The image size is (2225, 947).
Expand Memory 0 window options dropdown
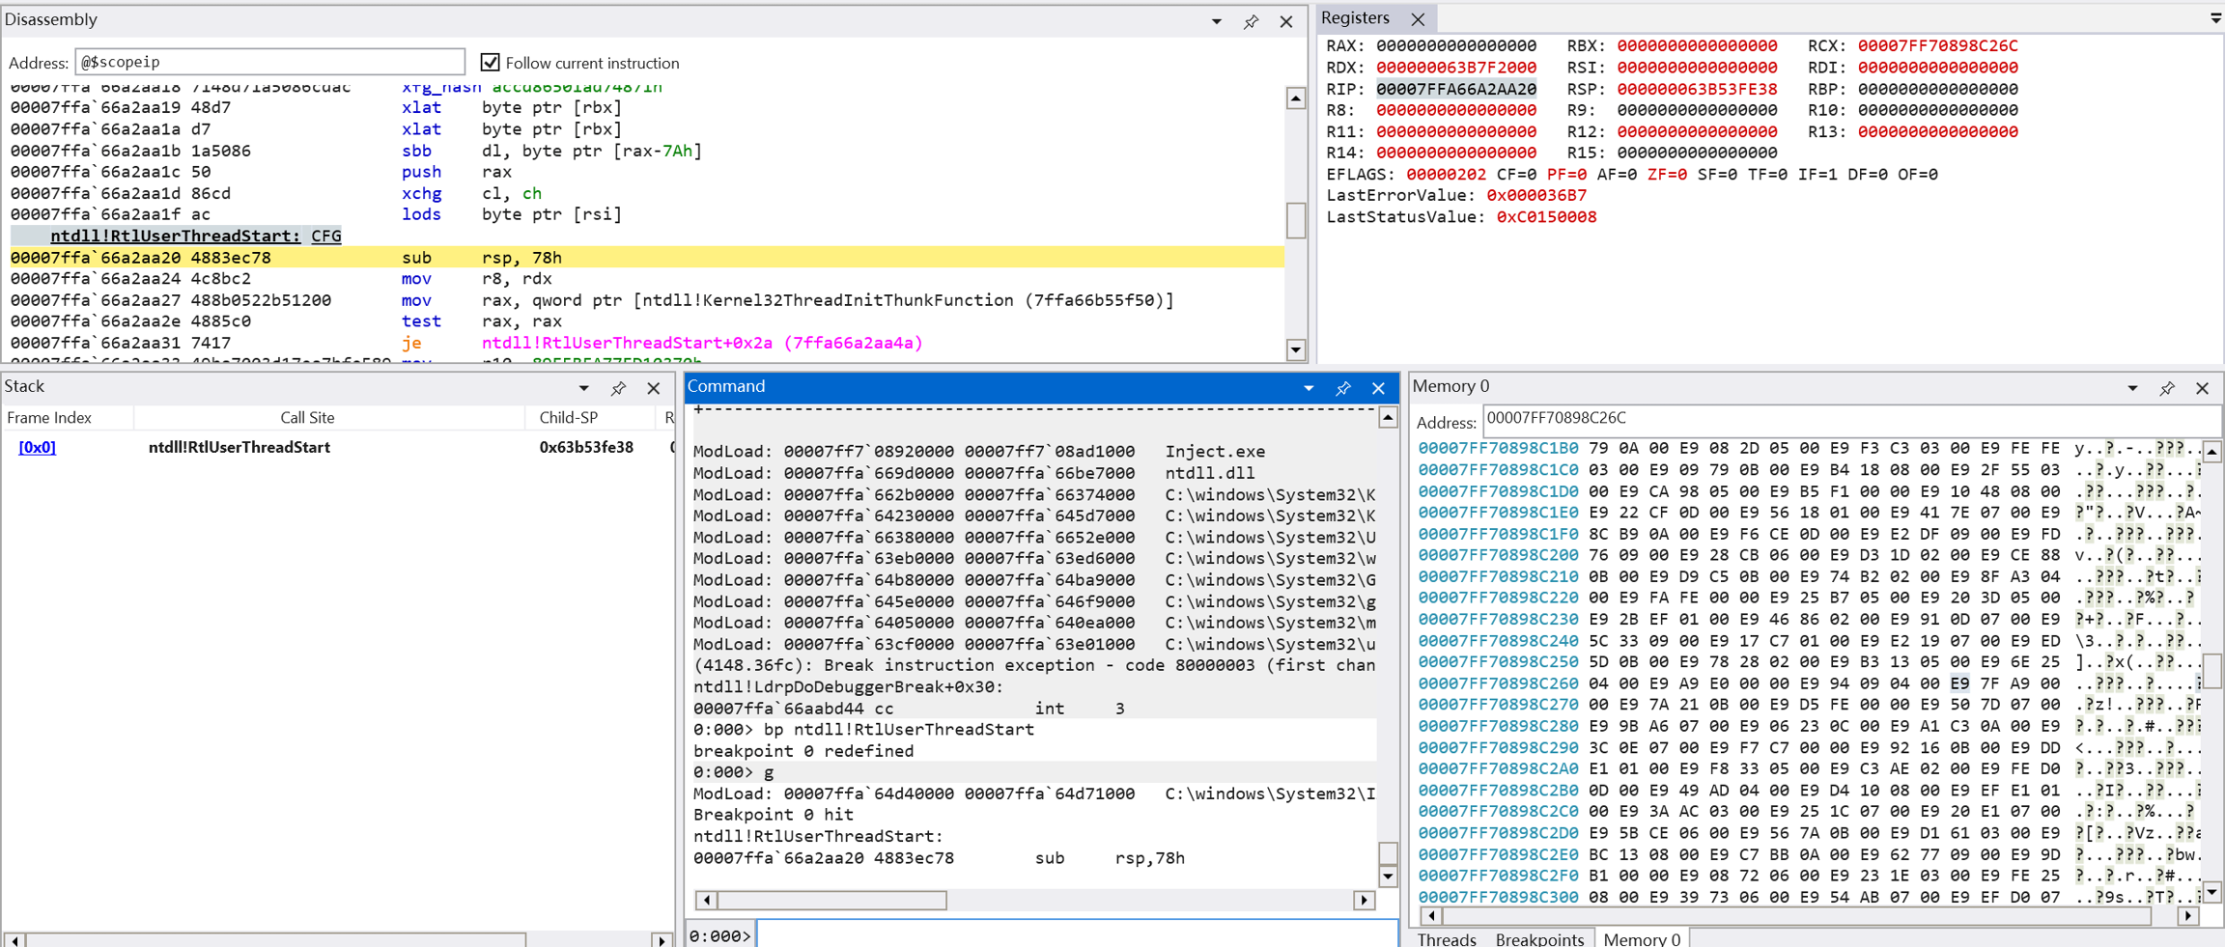click(2132, 388)
